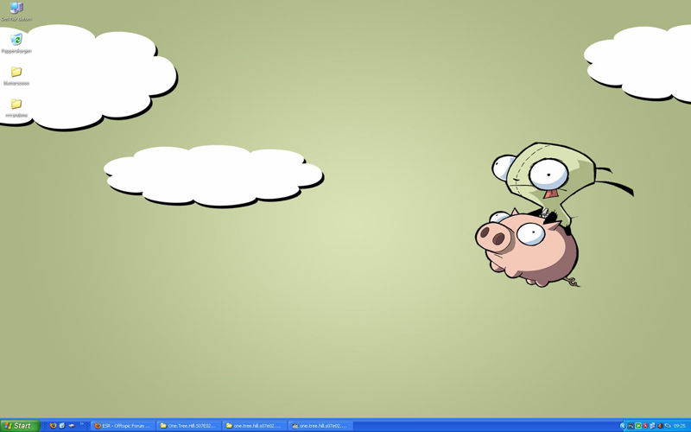Viewport: 691px width, 432px height.
Task: Launch Firefox from the Quick Launch bar
Action: 53,426
